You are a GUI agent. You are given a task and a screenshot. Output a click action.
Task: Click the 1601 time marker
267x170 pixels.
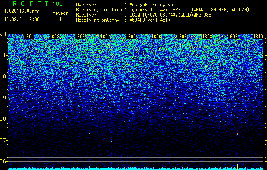pyautogui.click(x=29, y=37)
